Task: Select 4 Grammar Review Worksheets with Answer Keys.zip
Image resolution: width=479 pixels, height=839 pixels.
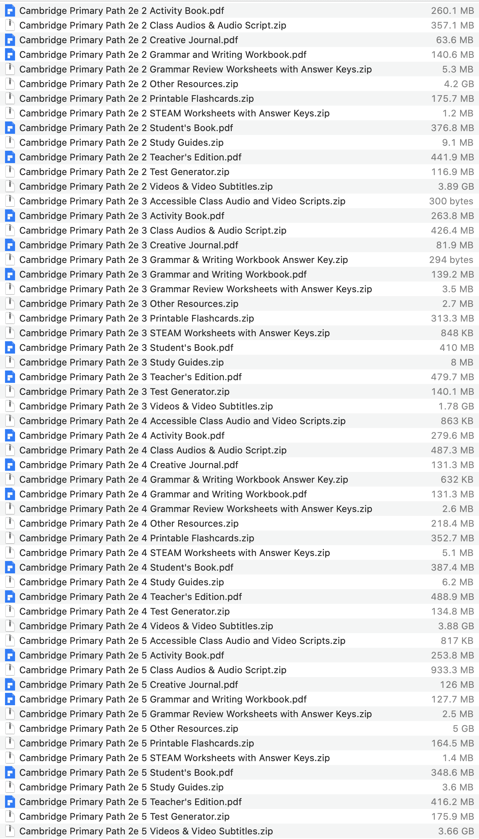Action: [x=239, y=509]
